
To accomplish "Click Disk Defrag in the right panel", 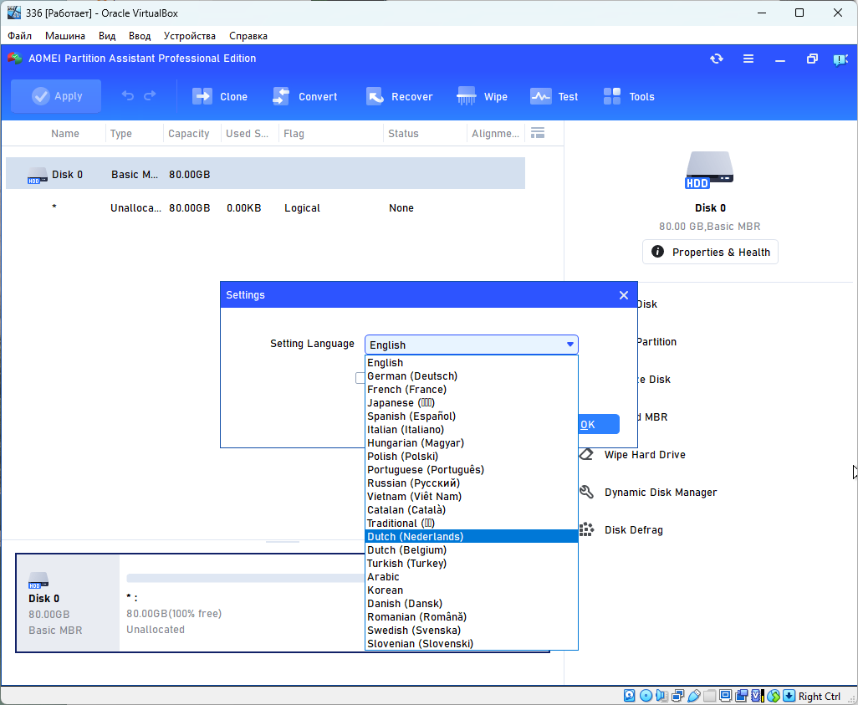I will tap(633, 529).
